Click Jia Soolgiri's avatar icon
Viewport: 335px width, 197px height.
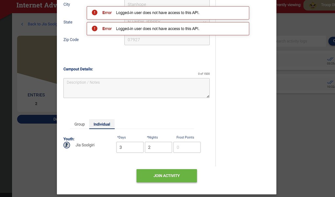point(67,145)
